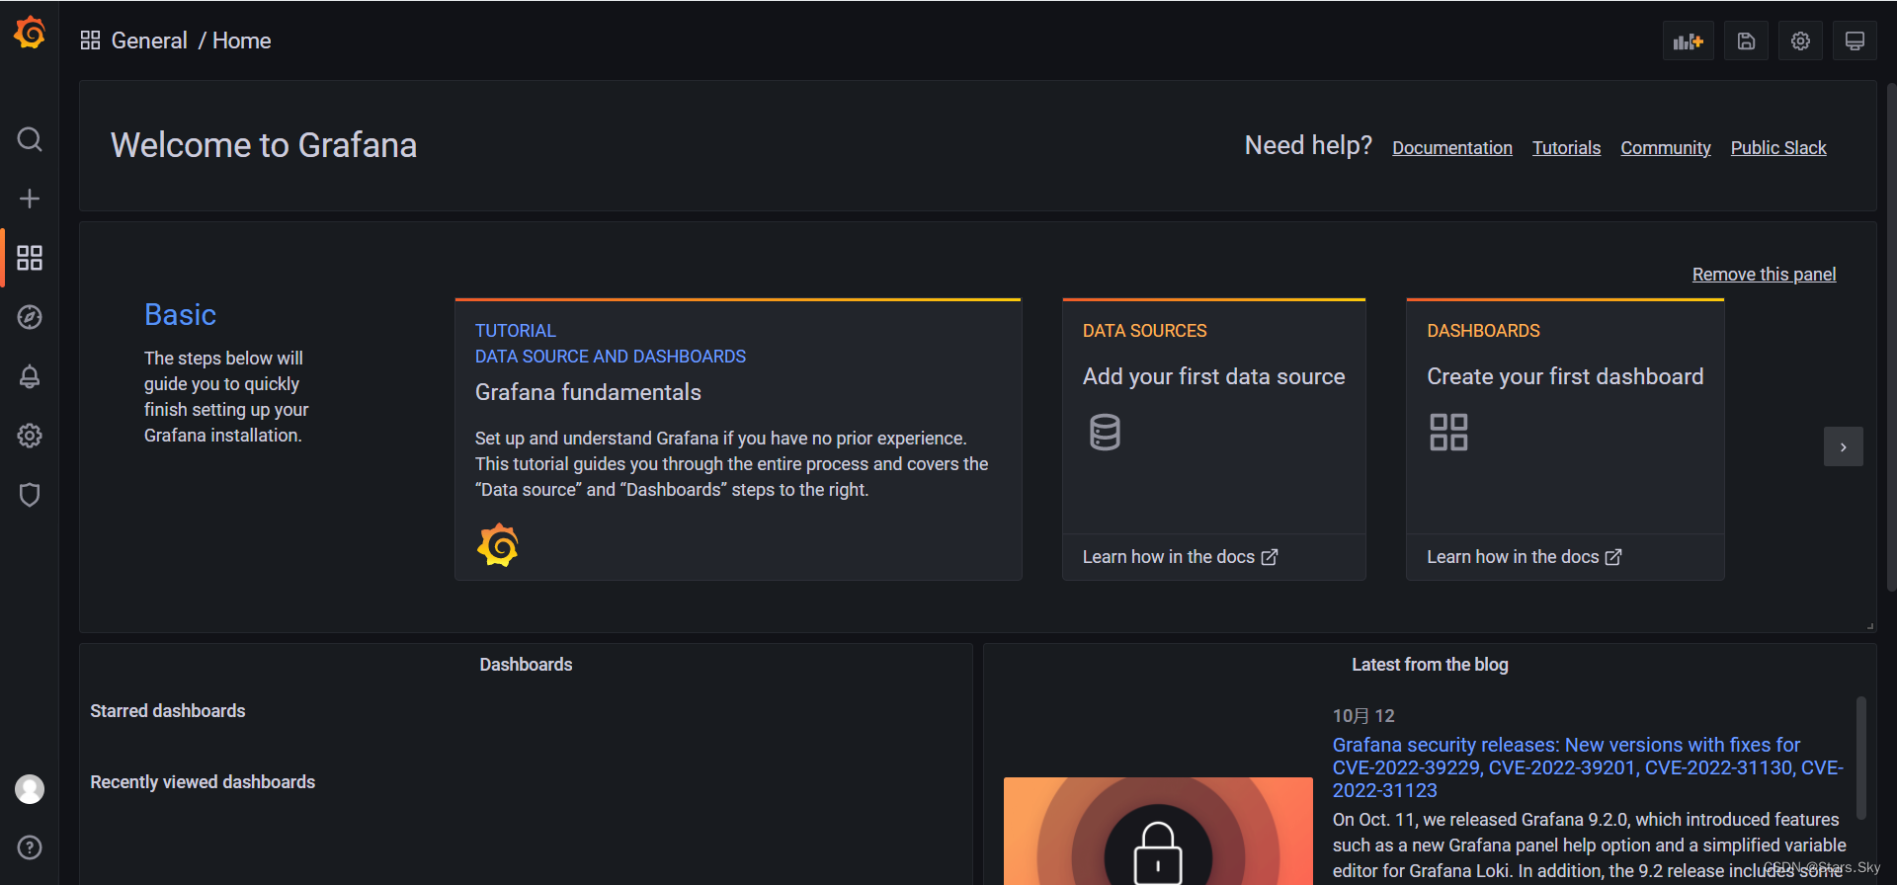1897x885 pixels.
Task: Click the General breadcrumb
Action: pos(149,40)
